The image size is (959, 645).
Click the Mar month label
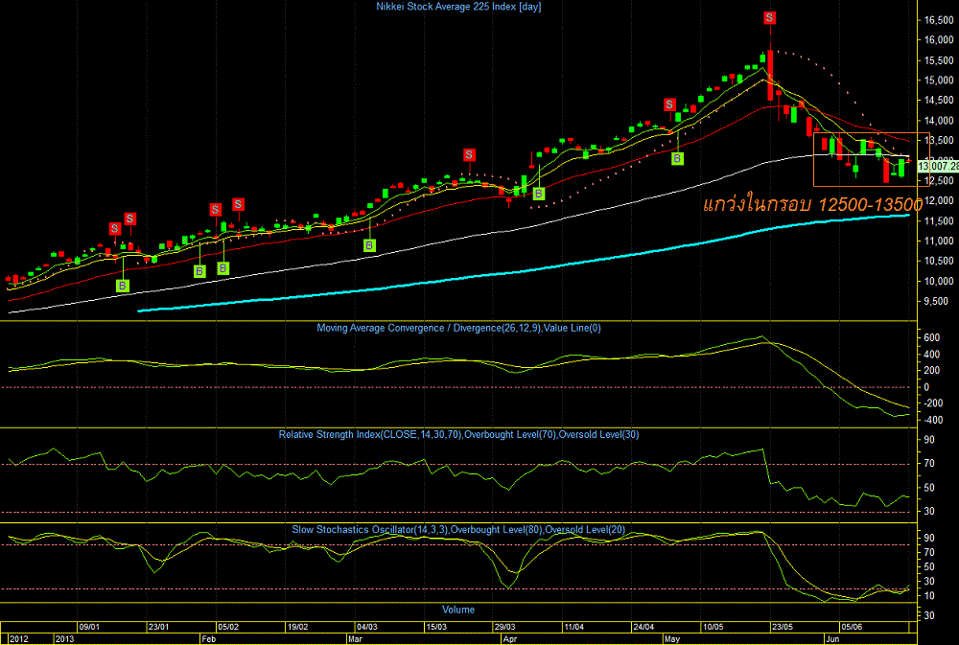(356, 639)
